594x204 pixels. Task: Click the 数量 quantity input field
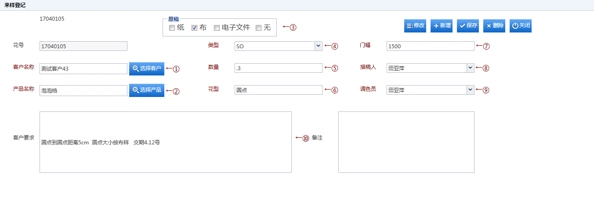point(278,68)
